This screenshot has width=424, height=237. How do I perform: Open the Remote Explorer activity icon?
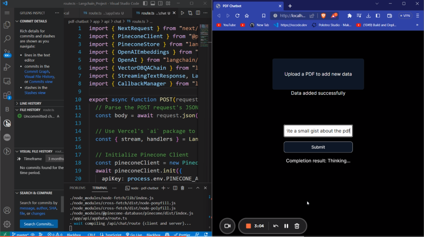coord(7,81)
